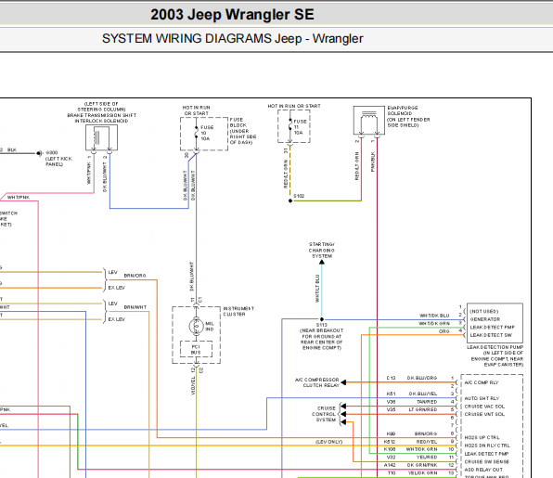Click the S113 splice label
The width and height of the screenshot is (553, 478).
point(322,325)
